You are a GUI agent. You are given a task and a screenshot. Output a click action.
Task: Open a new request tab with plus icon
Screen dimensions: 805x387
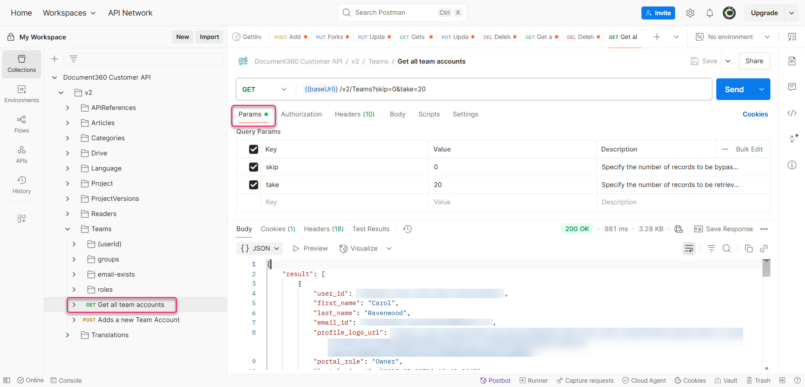pyautogui.click(x=657, y=37)
